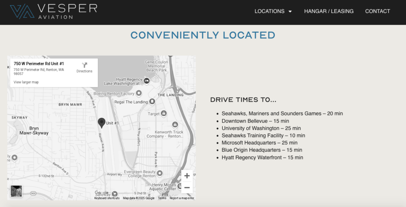This screenshot has width=406, height=207.
Task: Click the Vesper Aviation logo
Action: pos(54,11)
